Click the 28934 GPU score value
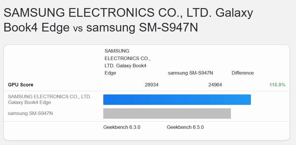Screen dimensions: 296x145 (152, 85)
